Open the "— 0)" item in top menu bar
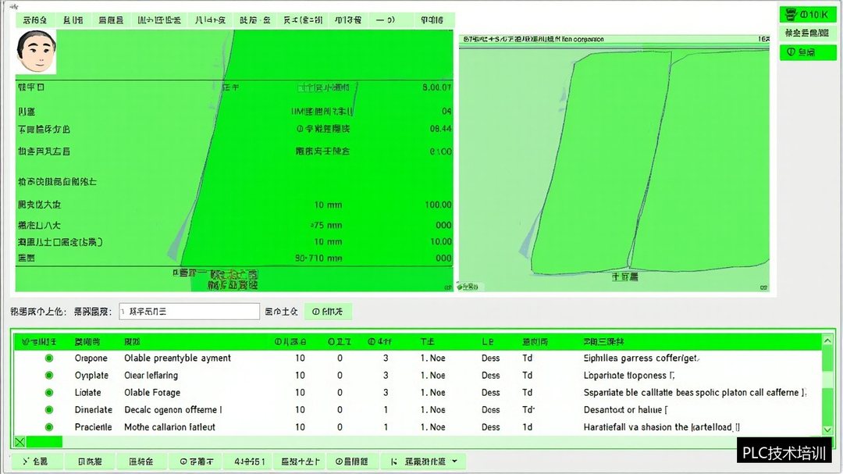Viewport: 843px width, 474px height. point(385,20)
